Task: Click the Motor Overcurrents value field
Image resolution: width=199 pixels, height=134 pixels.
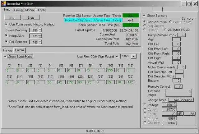Action: coord(182,67)
